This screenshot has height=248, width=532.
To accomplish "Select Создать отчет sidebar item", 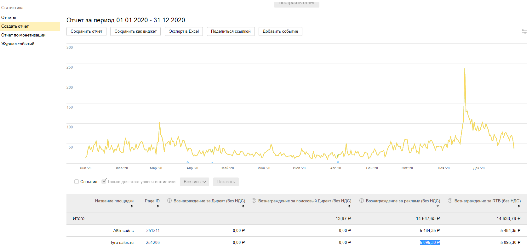I will pos(30,26).
